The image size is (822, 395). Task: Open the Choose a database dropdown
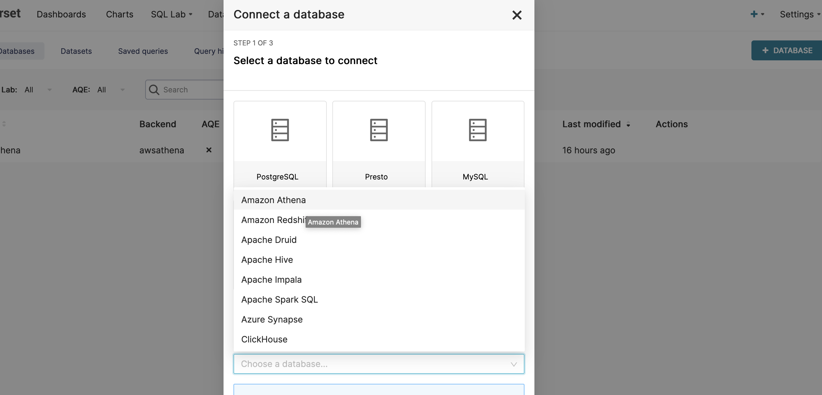(378, 364)
